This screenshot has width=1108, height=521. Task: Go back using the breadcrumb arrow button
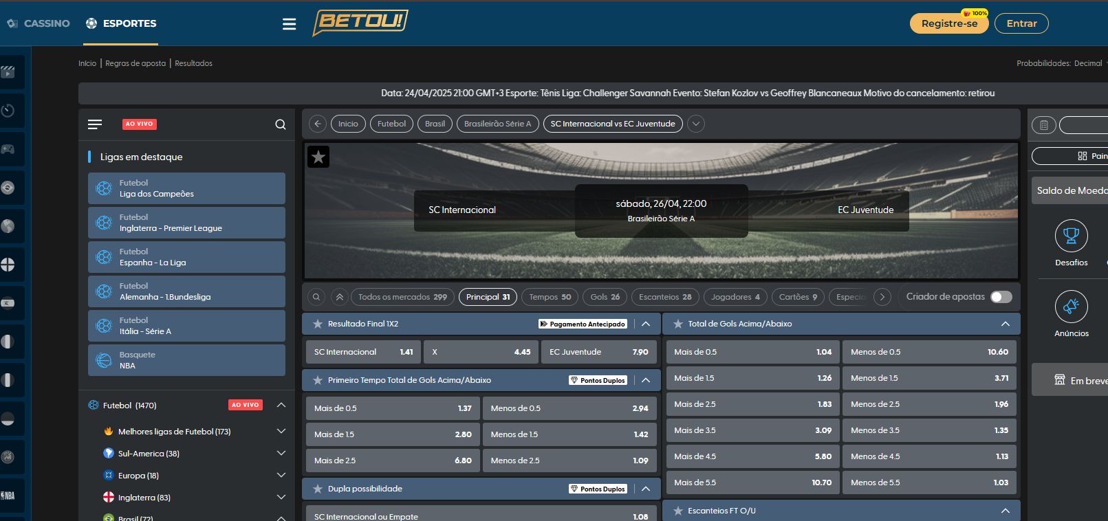click(x=318, y=124)
